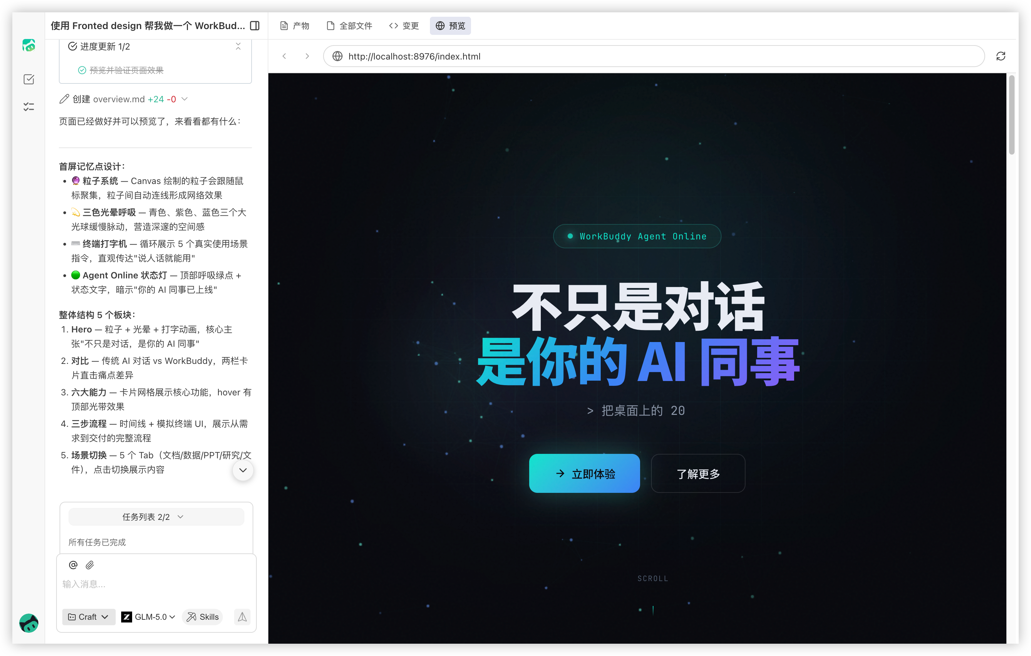The width and height of the screenshot is (1031, 656).
Task: Open the GLM-5.0 model selector
Action: tap(149, 617)
